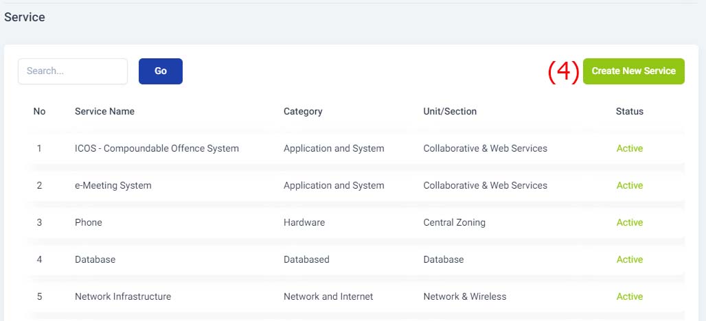Click the Search input field
Image resolution: width=706 pixels, height=321 pixels.
pyautogui.click(x=73, y=71)
